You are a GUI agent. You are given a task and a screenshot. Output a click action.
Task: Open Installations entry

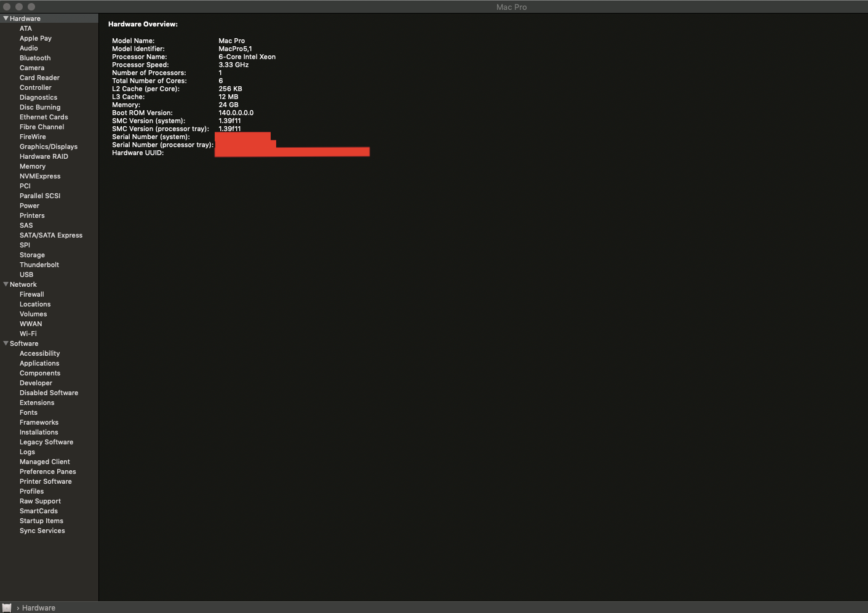point(39,432)
